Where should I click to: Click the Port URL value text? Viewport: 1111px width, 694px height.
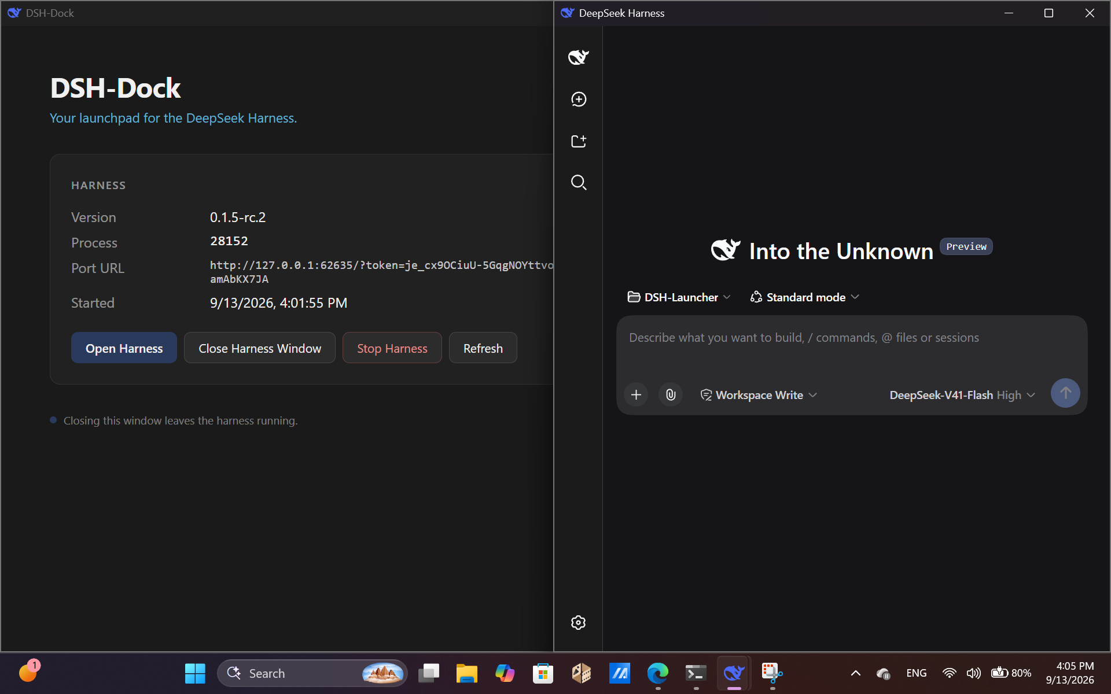tap(381, 272)
